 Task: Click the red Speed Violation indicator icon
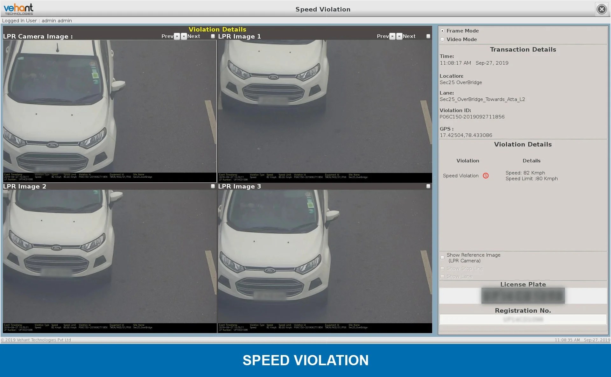click(x=486, y=176)
